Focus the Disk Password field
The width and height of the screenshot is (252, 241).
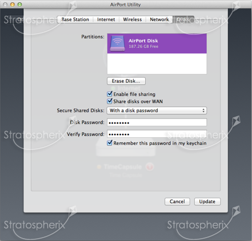pos(157,122)
